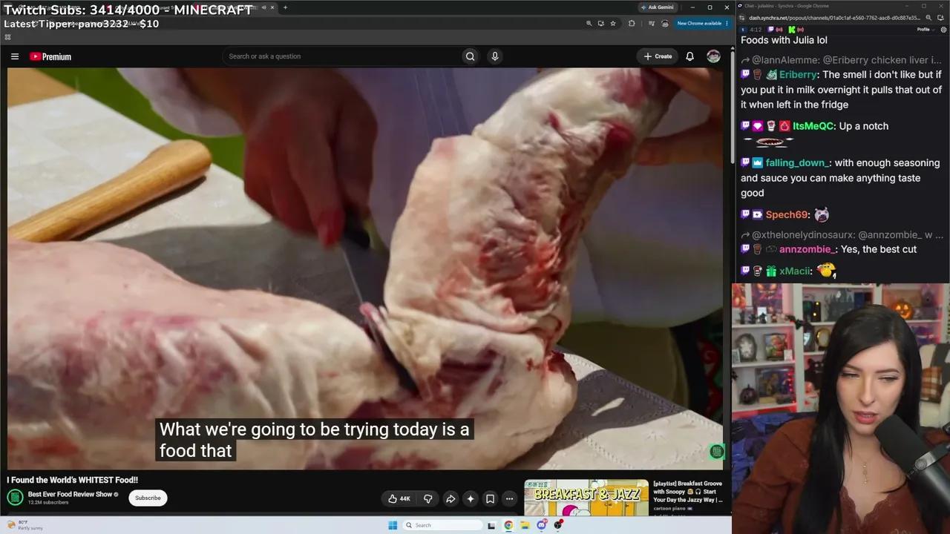Dislike the video with thumbs down

pos(427,498)
